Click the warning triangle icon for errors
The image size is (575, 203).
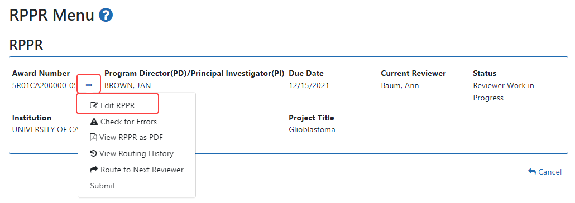coord(94,122)
